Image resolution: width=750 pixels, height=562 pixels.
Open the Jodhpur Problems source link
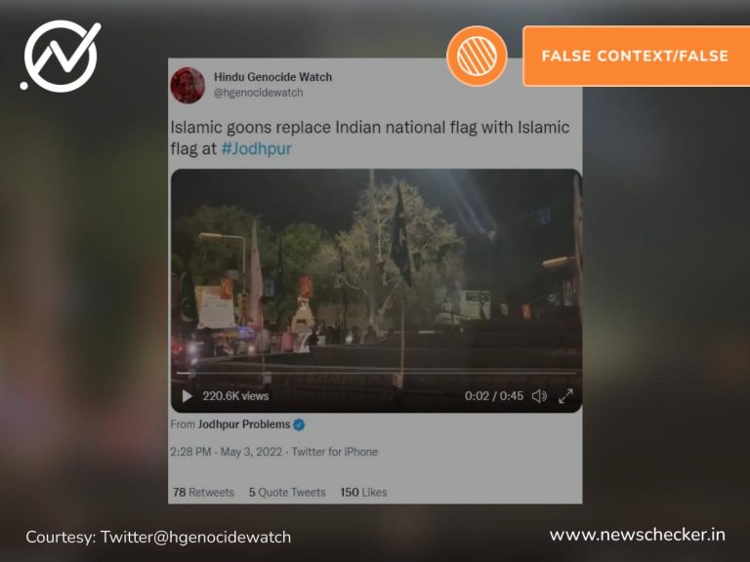244,424
